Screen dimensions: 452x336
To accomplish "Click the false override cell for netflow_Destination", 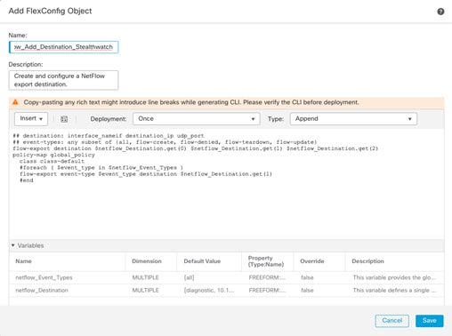I will pos(307,291).
